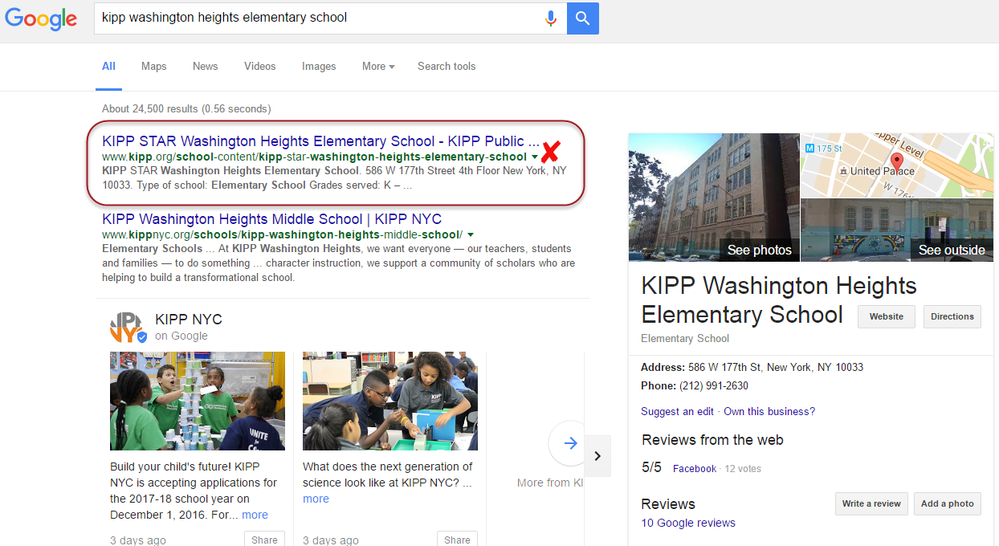Switch to the Images tab
Screen dimensions: 999x546
coord(319,67)
